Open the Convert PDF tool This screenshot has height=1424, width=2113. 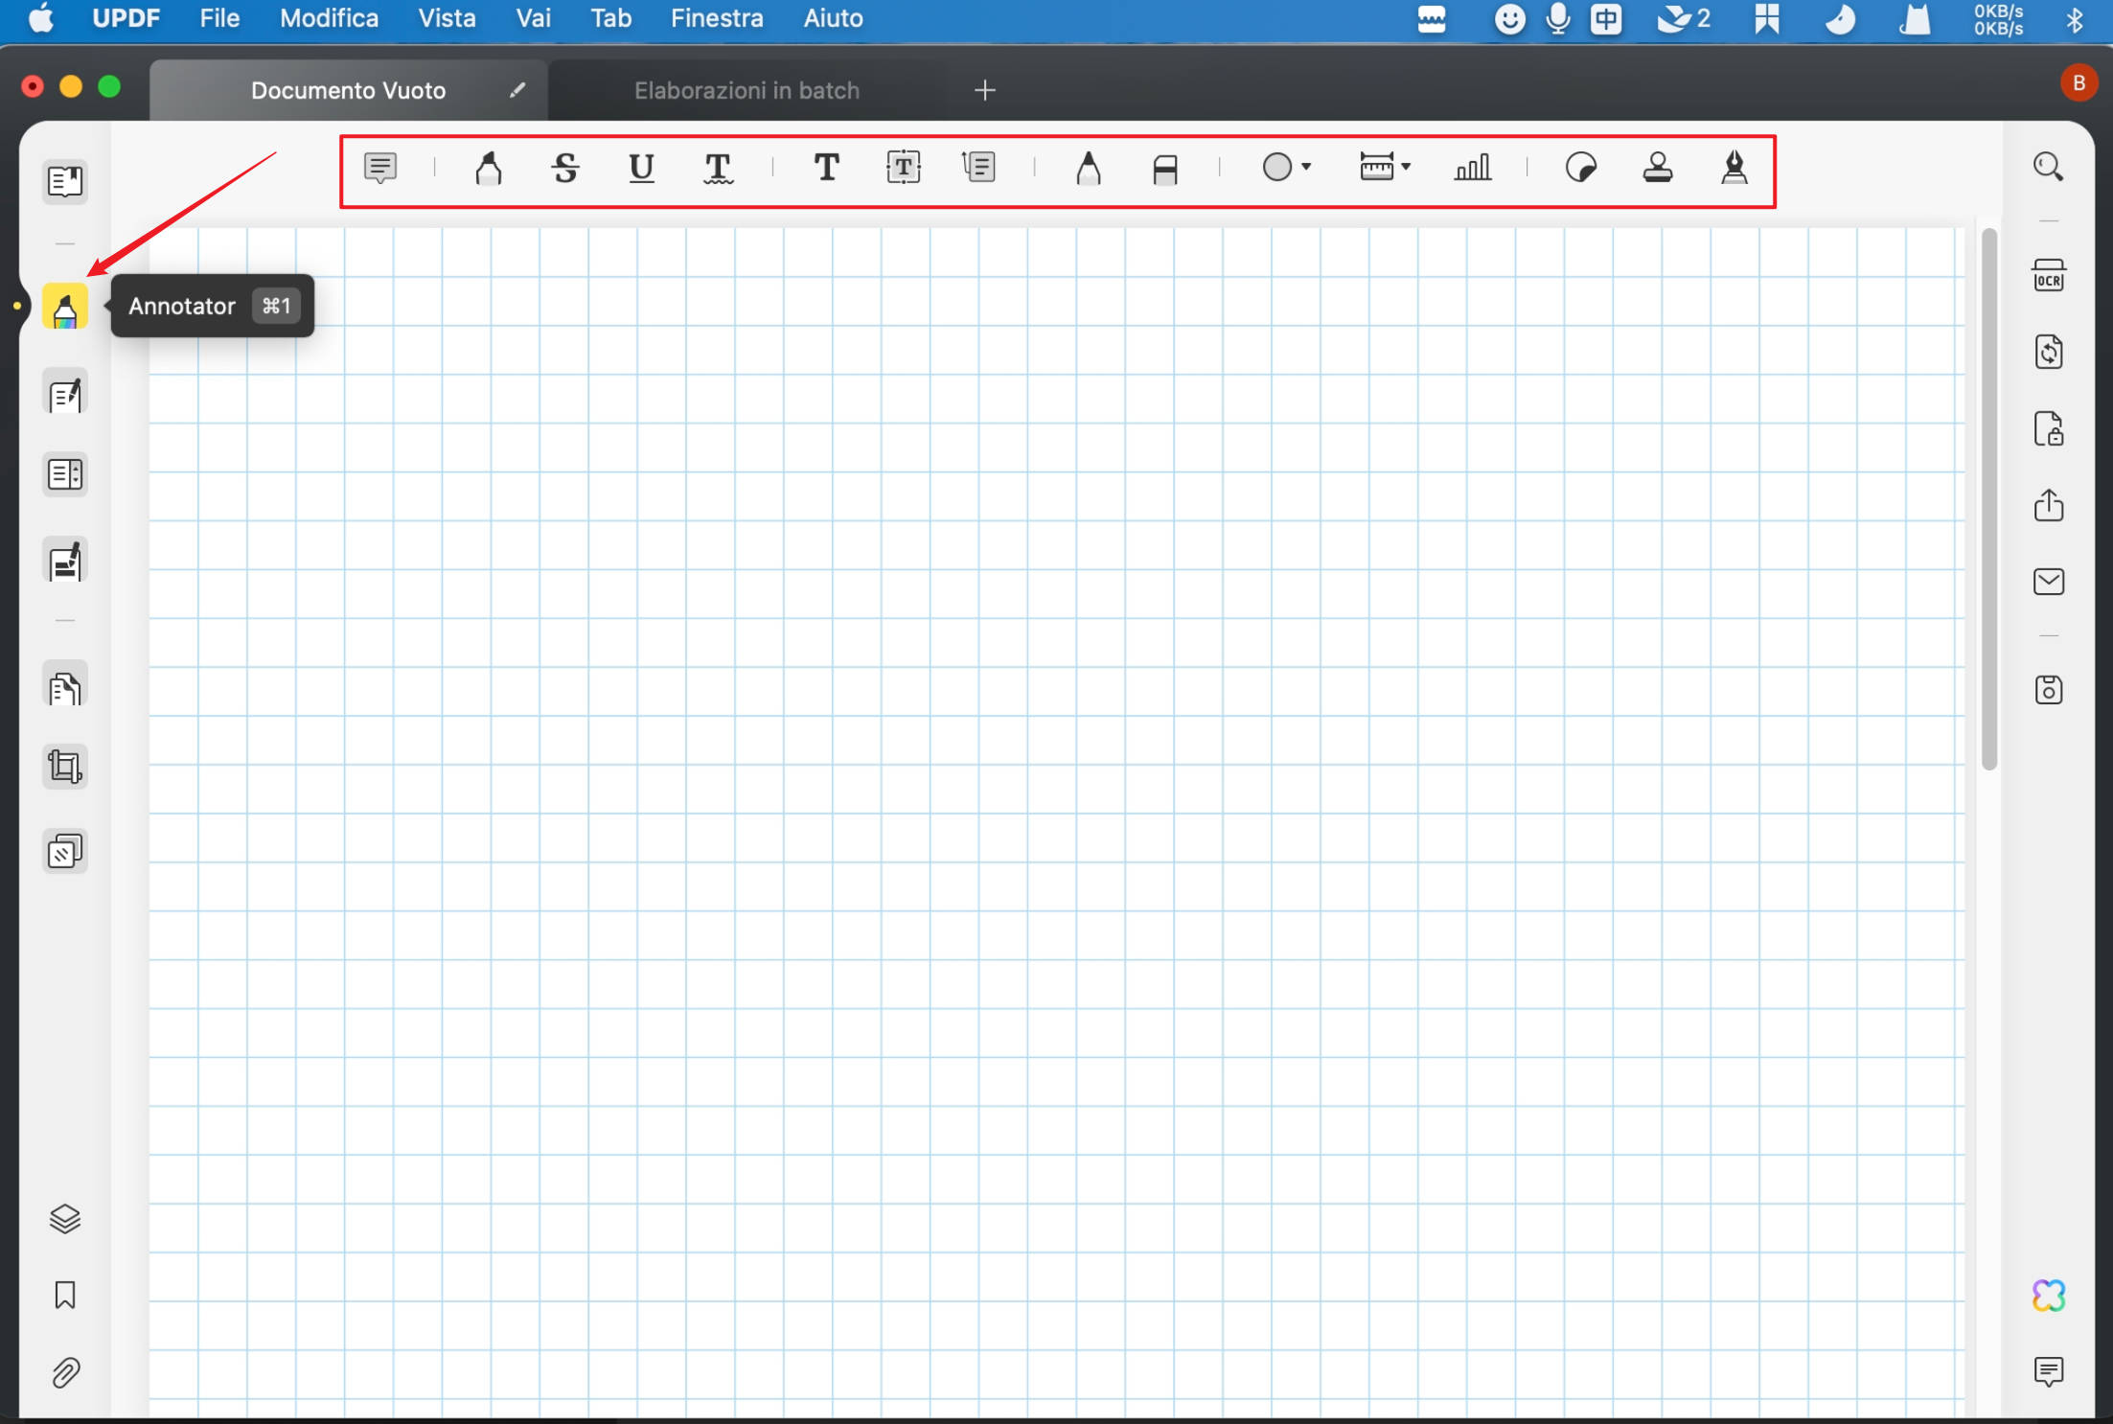pos(2049,352)
